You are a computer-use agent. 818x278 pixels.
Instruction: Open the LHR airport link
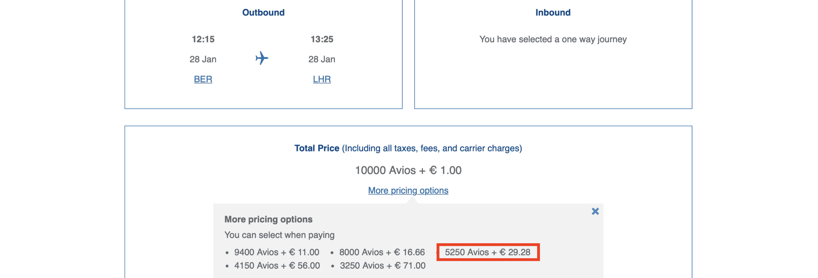coord(321,79)
